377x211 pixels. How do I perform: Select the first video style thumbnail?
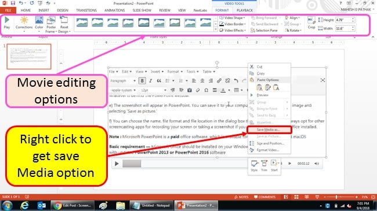coord(82,23)
